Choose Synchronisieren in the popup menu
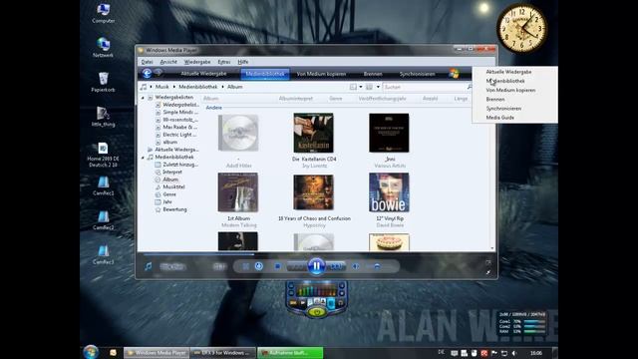This screenshot has height=359, width=638. coord(503,109)
